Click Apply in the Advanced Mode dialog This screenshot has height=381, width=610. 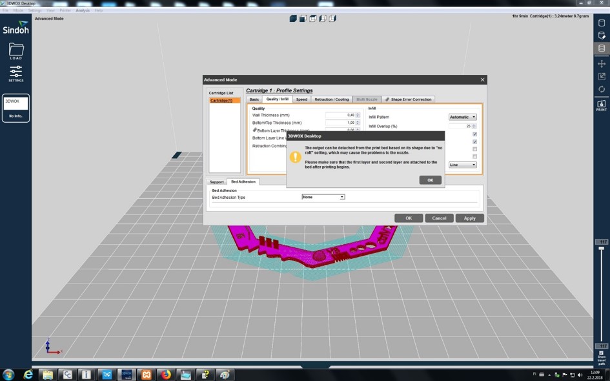pos(469,218)
